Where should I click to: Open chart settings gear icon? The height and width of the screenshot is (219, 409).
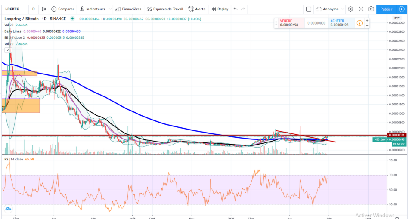351,9
